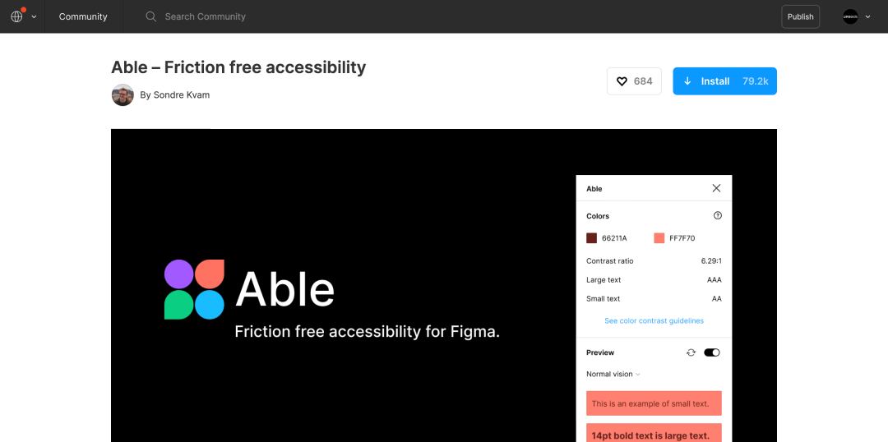Click the Publish button

coord(800,16)
